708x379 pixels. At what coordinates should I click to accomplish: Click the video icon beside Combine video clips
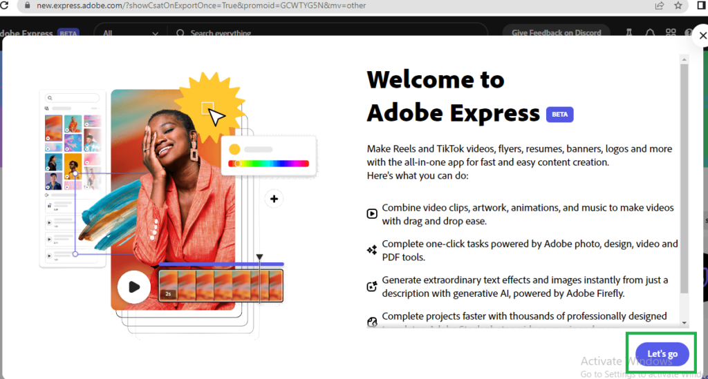pos(371,213)
